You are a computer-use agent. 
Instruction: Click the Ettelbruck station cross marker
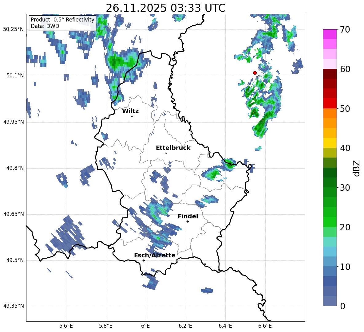pyautogui.click(x=166, y=153)
